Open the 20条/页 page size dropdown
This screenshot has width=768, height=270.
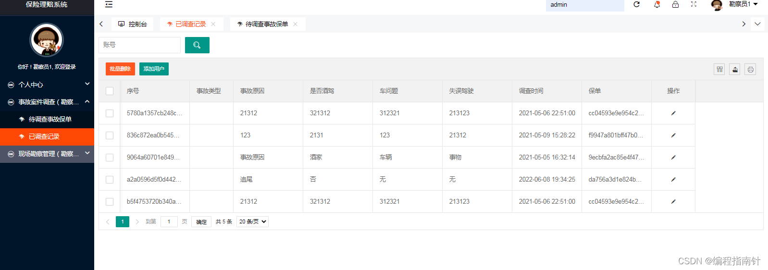pos(252,221)
